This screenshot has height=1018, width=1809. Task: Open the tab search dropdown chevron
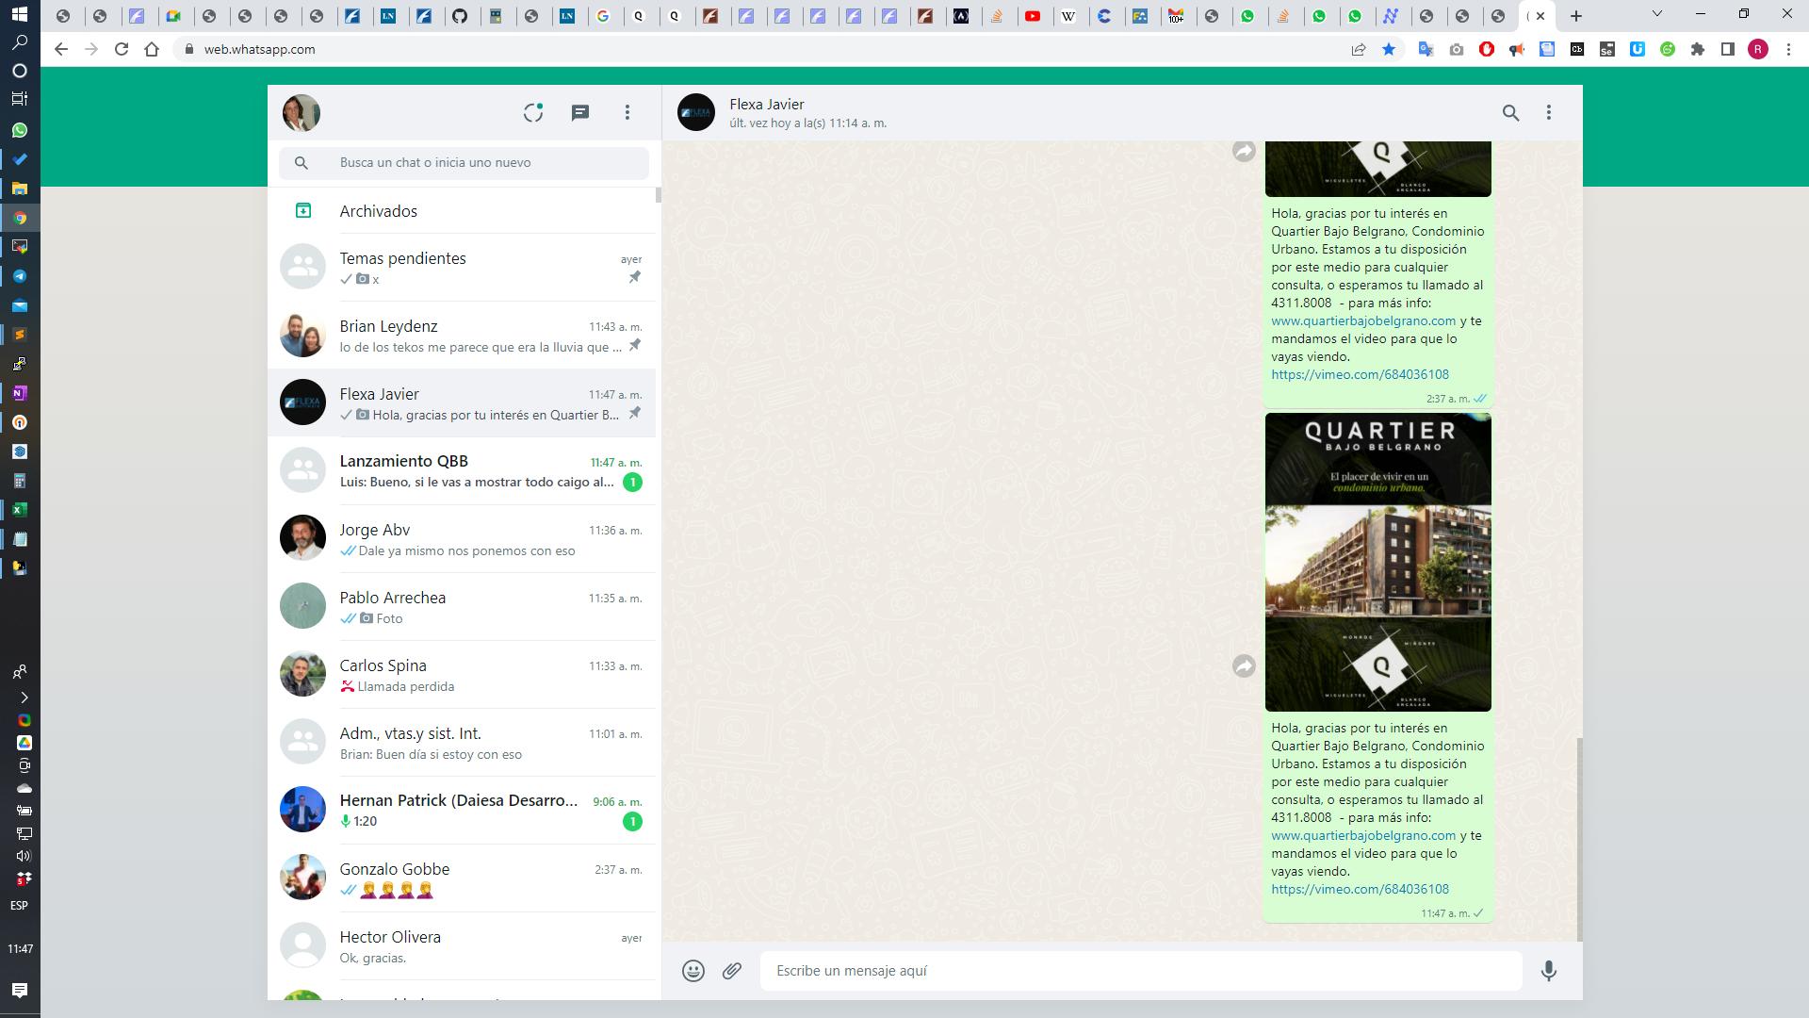tap(1657, 14)
